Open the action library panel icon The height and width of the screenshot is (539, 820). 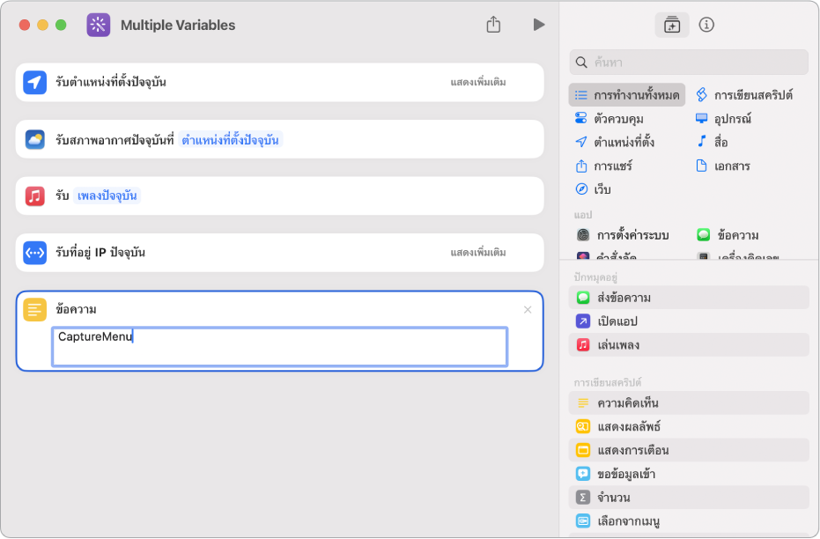click(672, 25)
